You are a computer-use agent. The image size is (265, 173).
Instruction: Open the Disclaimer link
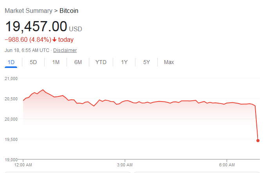(65, 50)
